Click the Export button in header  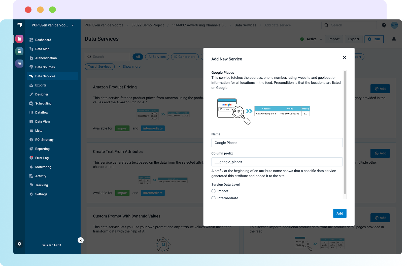354,39
